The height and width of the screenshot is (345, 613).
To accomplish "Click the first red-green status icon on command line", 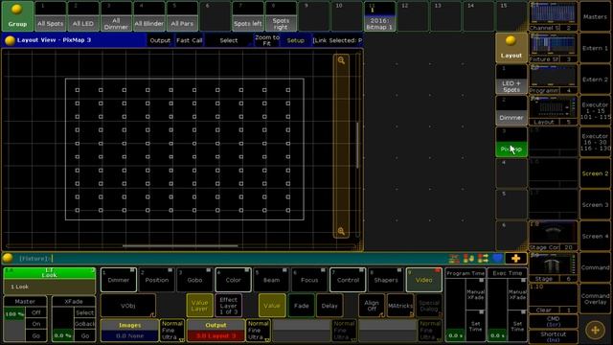I will pyautogui.click(x=454, y=258).
